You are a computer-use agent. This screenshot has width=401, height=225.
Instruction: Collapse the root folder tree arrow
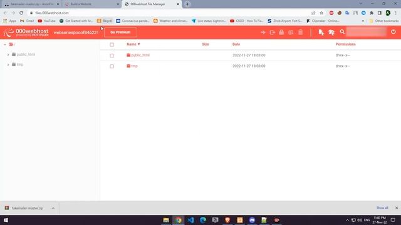tap(5, 44)
